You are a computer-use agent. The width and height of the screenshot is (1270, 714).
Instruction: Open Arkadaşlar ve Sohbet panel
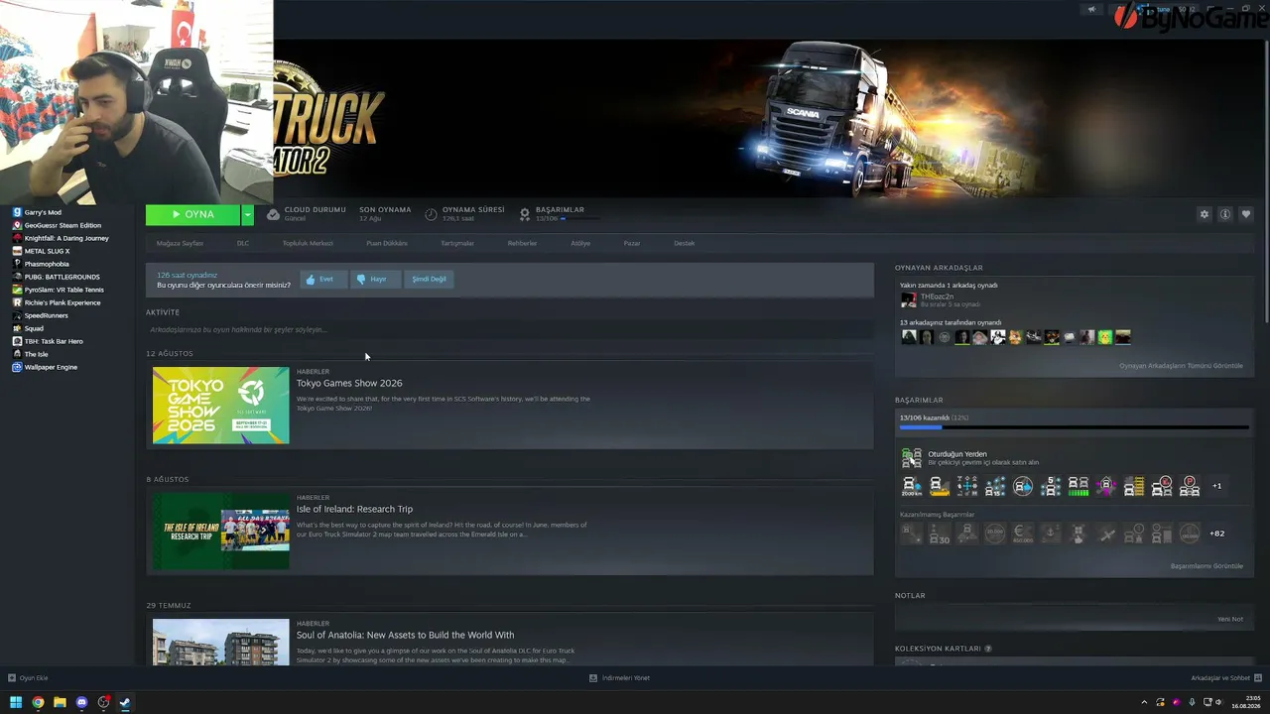coord(1225,678)
